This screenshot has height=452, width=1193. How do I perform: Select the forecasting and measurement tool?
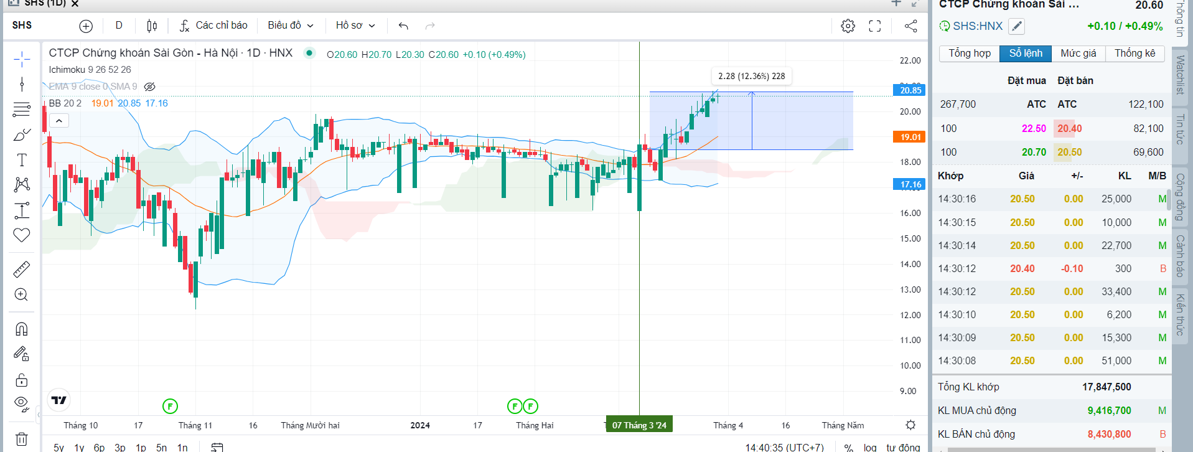pyautogui.click(x=22, y=210)
